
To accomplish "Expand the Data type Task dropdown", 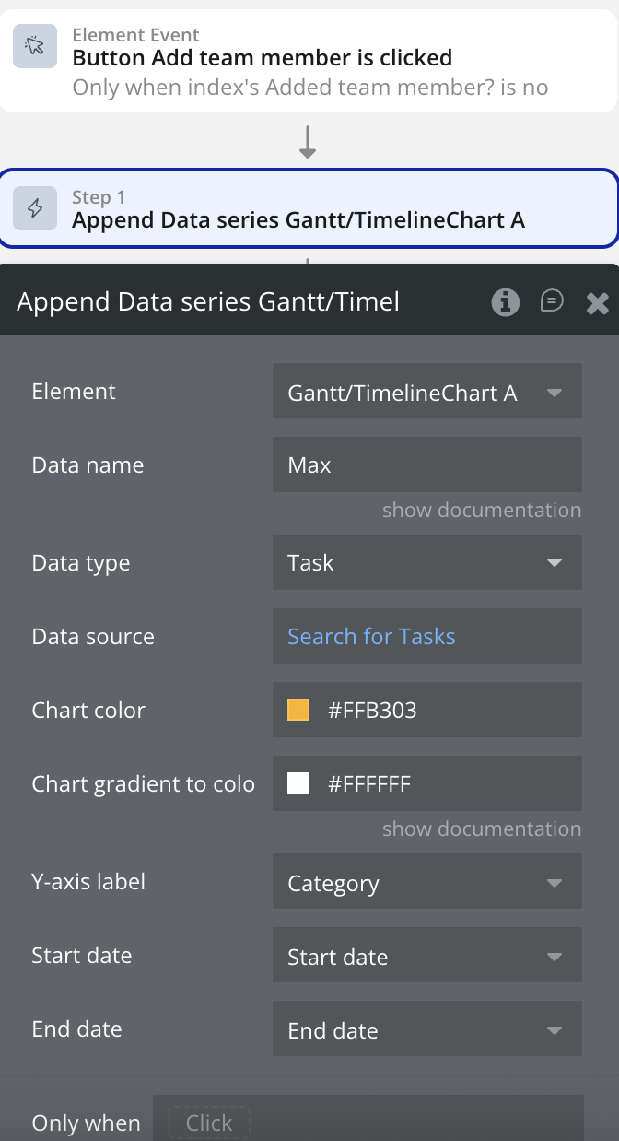I will [x=426, y=562].
